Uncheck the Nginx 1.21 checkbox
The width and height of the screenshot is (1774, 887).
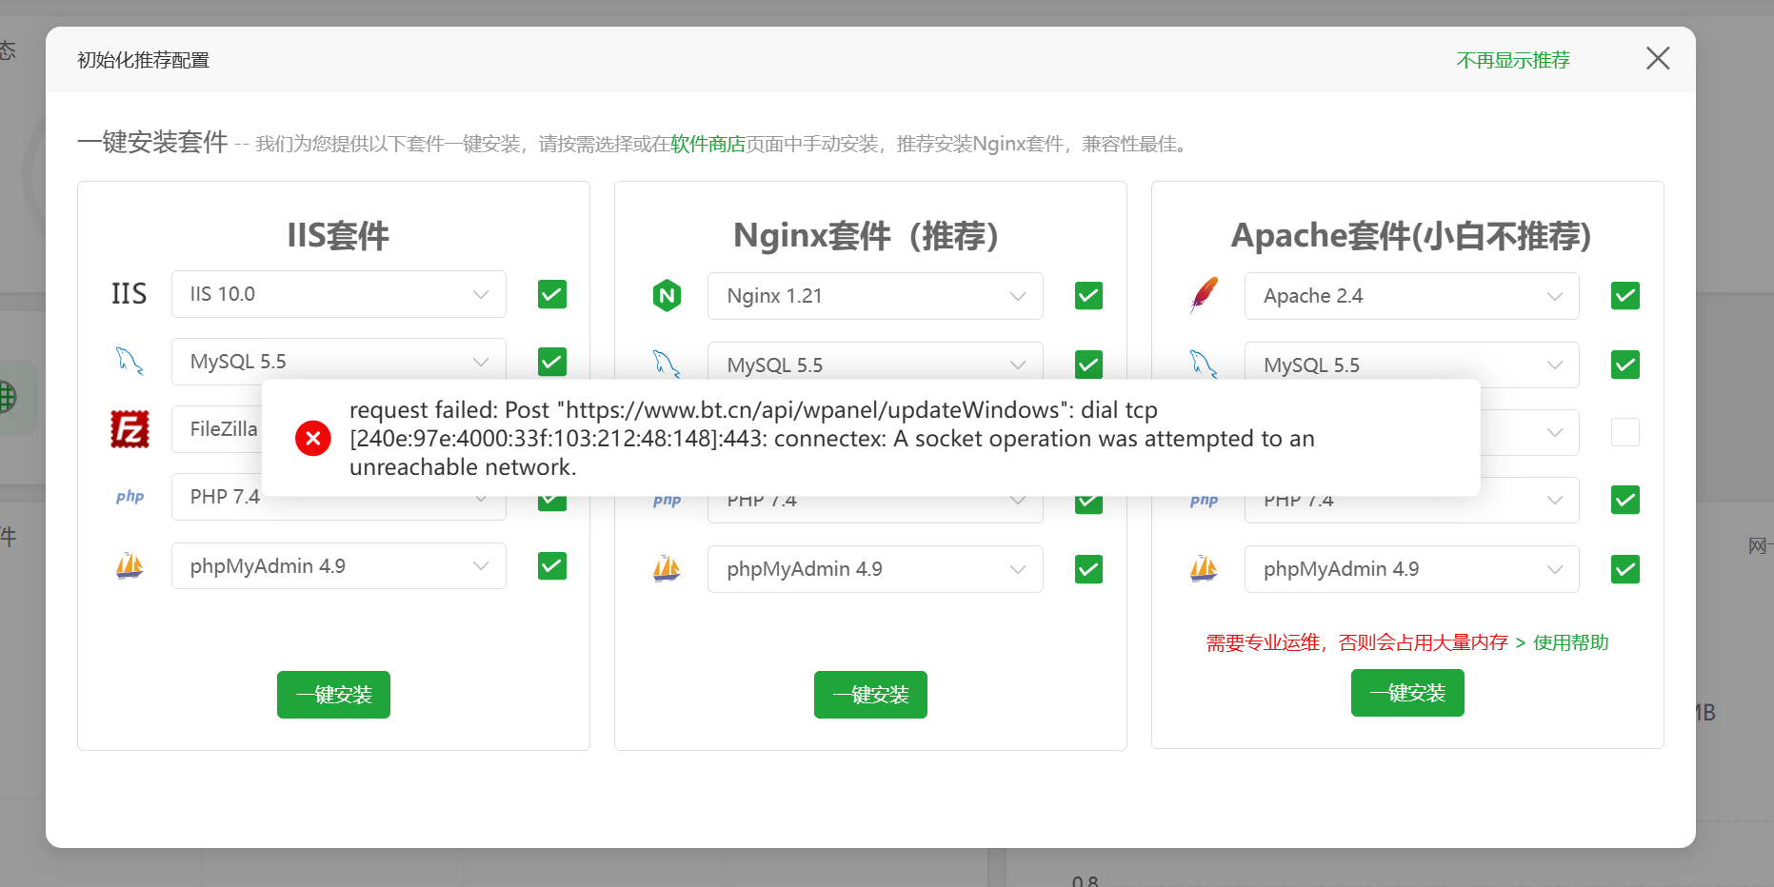(1088, 296)
